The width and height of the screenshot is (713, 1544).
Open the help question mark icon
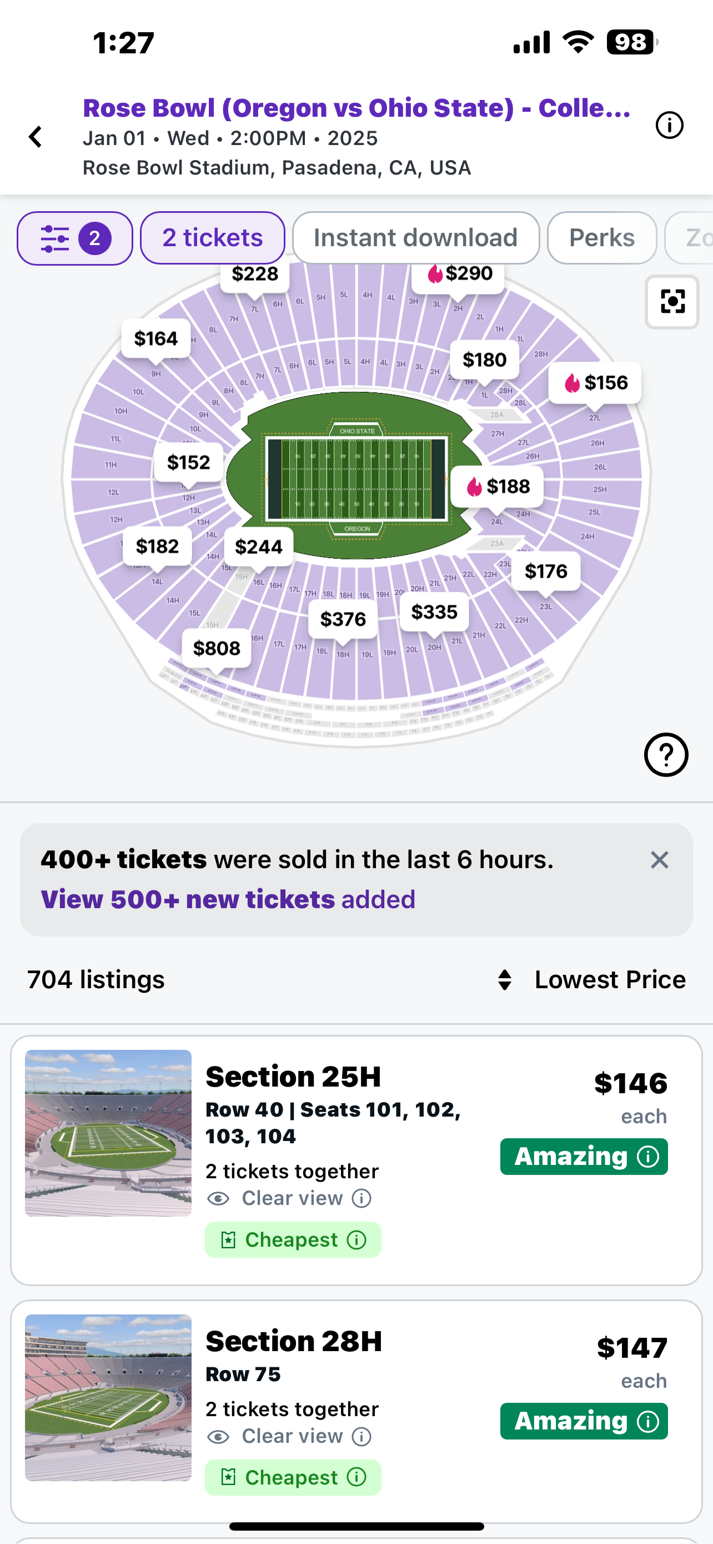pyautogui.click(x=666, y=755)
